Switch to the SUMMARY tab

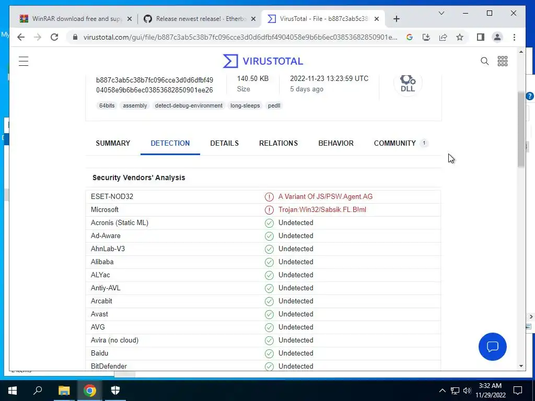(113, 143)
